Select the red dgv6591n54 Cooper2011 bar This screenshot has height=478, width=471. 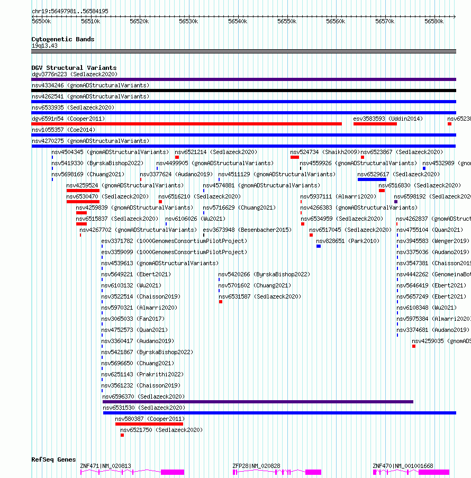point(187,124)
